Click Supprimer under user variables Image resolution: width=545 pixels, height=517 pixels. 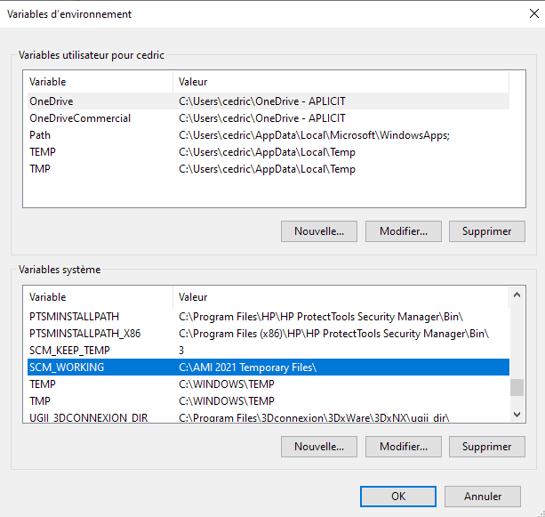pyautogui.click(x=486, y=231)
